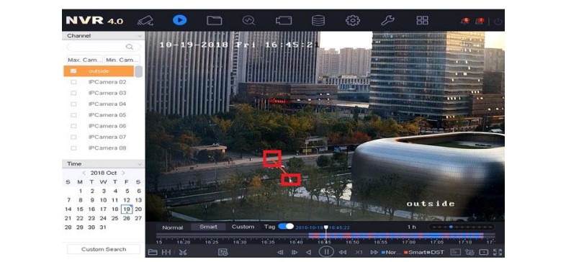Select October 31 in the calendar
584x262 pixels.
(x=103, y=227)
